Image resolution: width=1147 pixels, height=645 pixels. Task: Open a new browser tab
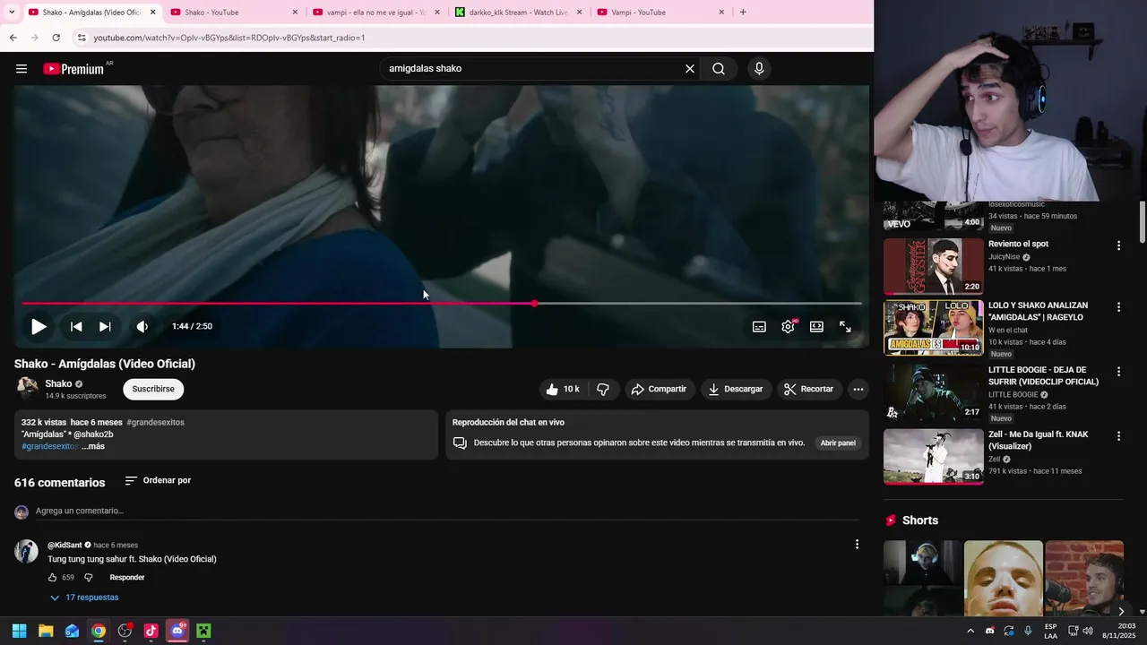(x=743, y=13)
